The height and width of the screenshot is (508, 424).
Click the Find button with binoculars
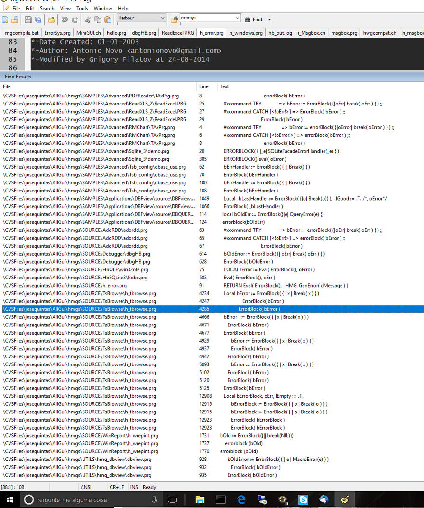(254, 20)
